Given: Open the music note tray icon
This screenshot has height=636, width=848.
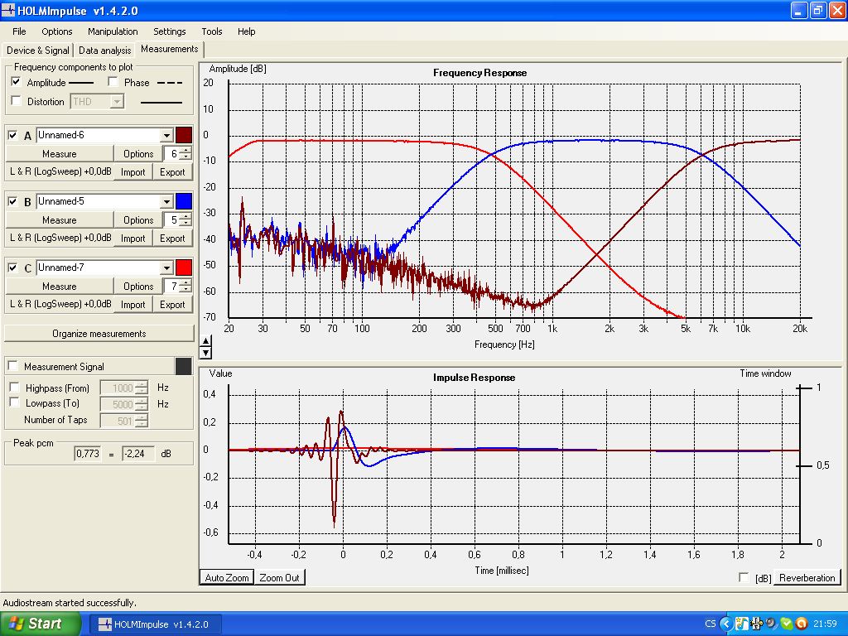Looking at the screenshot, I should tap(741, 624).
